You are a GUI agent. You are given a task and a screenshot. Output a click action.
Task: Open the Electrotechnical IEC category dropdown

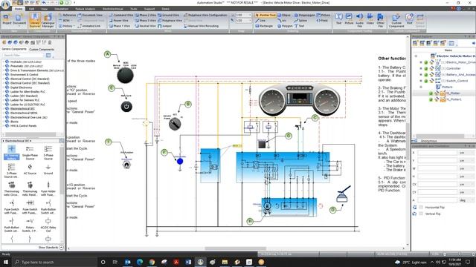click(x=18, y=141)
